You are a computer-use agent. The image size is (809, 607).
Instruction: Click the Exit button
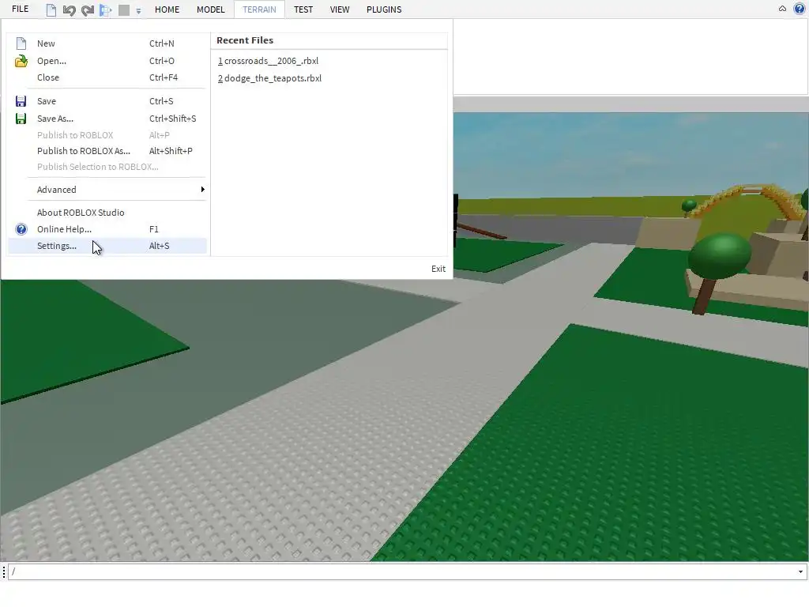[438, 269]
